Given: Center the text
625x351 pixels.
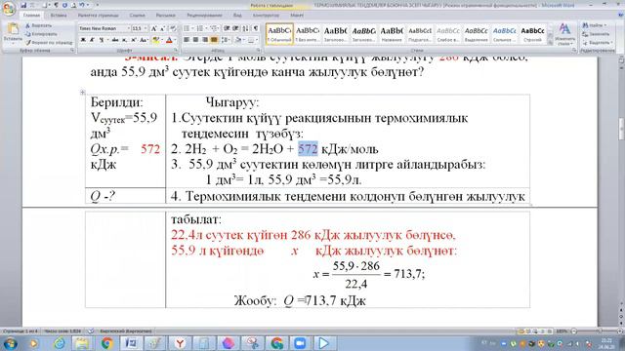Looking at the screenshot, I should (195, 40).
